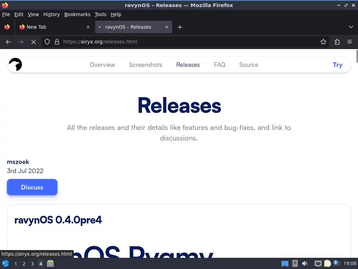
Task: Click the blue Discuss button
Action: pos(32,187)
